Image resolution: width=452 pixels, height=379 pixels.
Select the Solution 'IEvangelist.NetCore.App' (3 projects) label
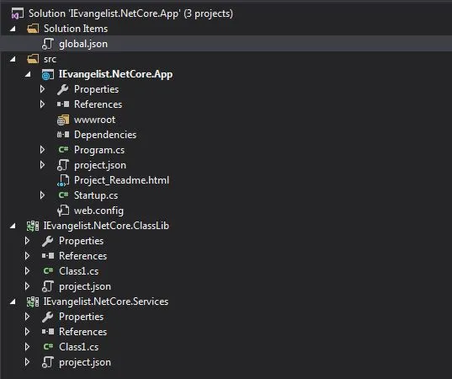(130, 13)
